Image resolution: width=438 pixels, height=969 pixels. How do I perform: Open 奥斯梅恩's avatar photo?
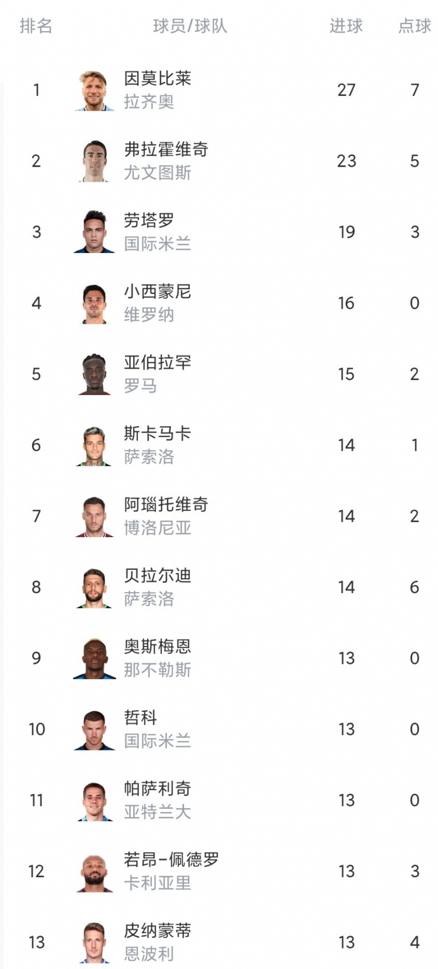(95, 659)
